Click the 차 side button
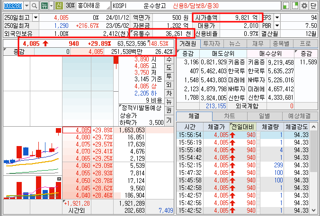The image size is (320, 216). point(169,93)
